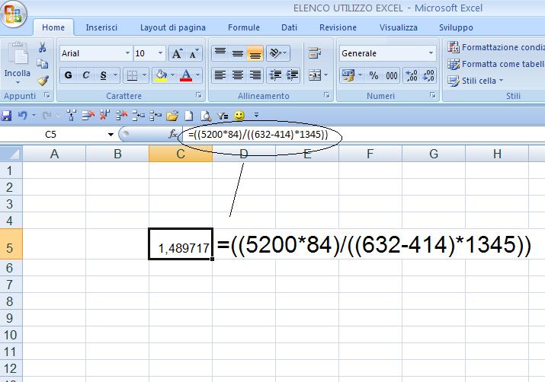
Task: Select row 8 header
Action: tap(10, 301)
